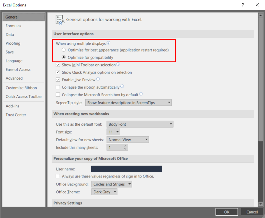This screenshot has height=218, width=265.
Task: Open Customize Ribbon settings
Action: pos(24,88)
